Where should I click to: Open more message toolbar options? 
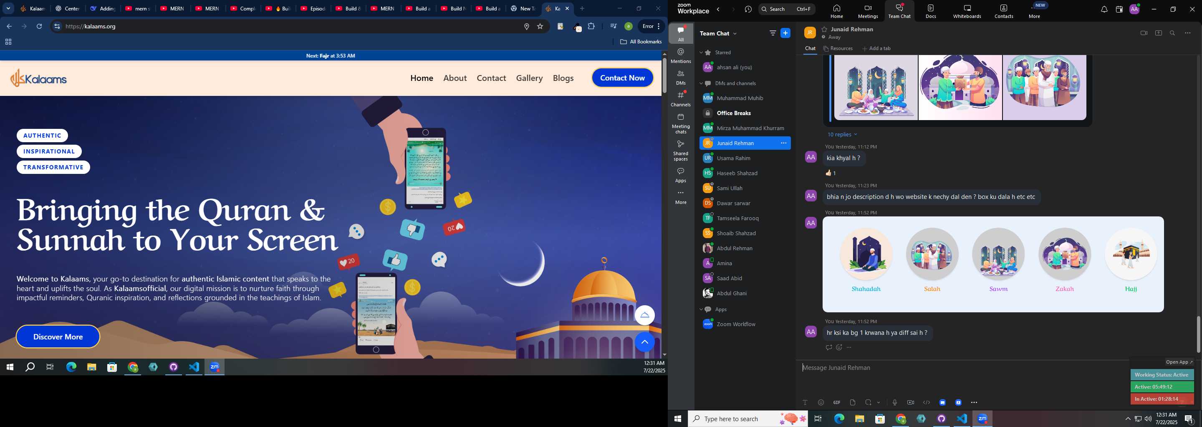974,402
